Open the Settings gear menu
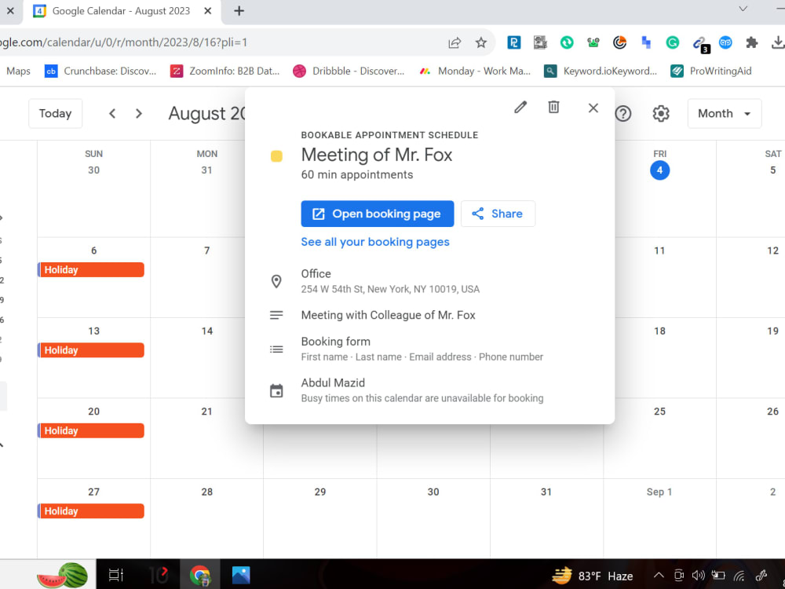785x589 pixels. (661, 114)
